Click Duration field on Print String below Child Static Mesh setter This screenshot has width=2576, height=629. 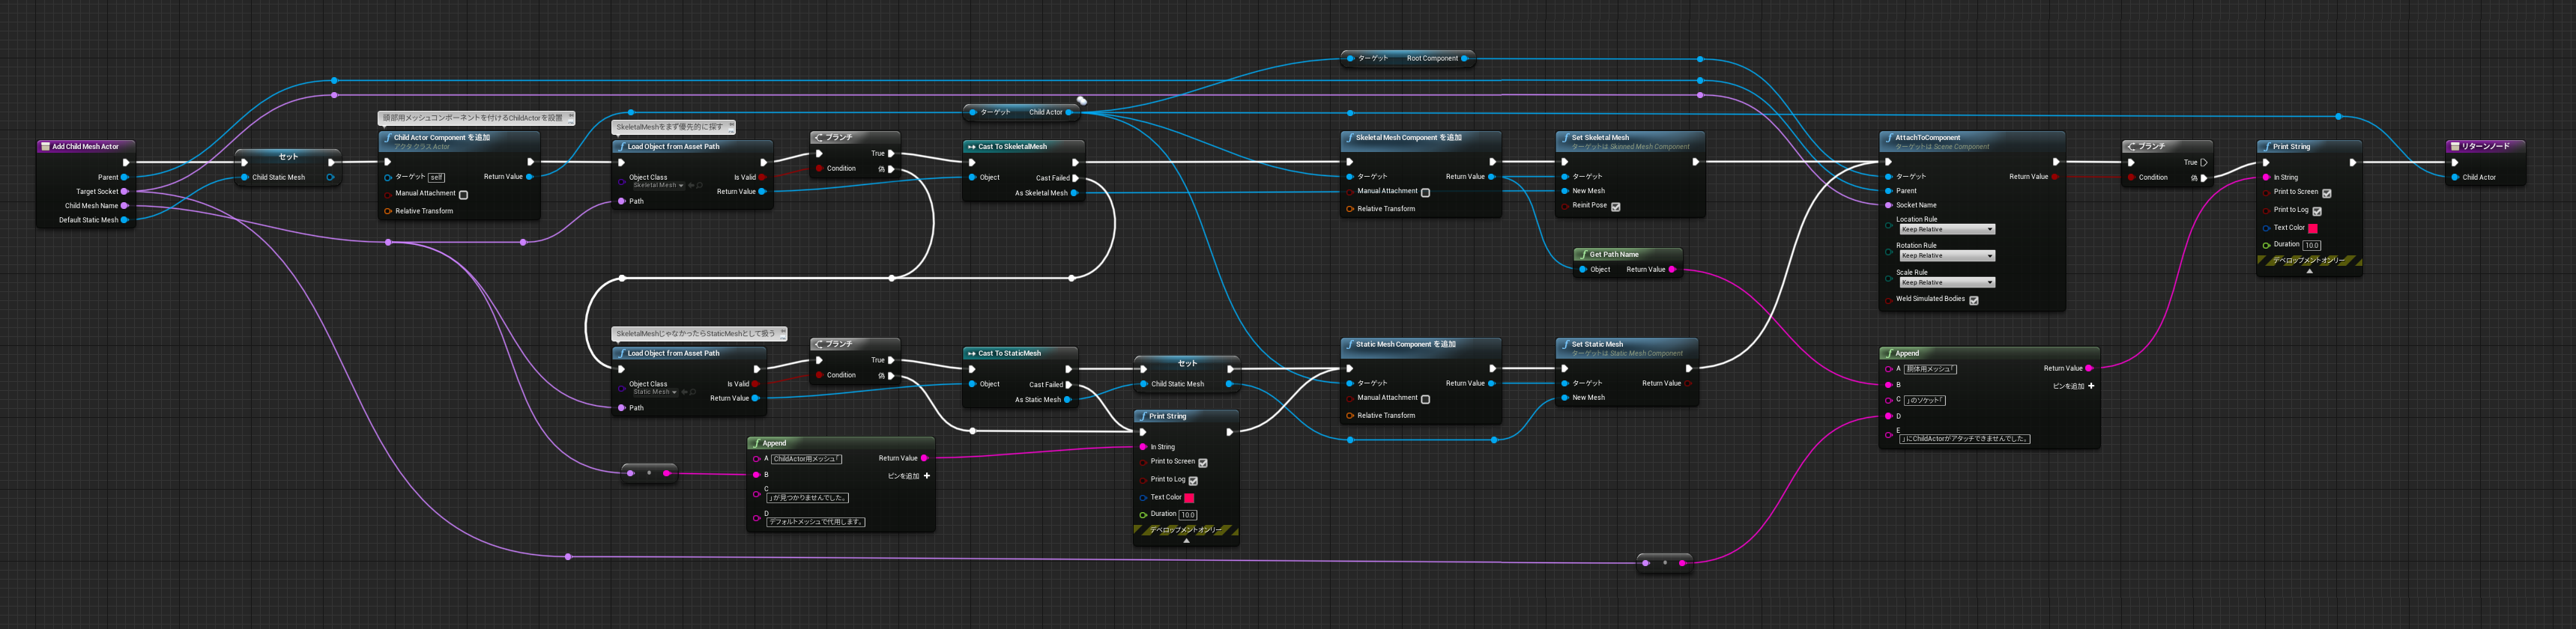click(x=1188, y=515)
